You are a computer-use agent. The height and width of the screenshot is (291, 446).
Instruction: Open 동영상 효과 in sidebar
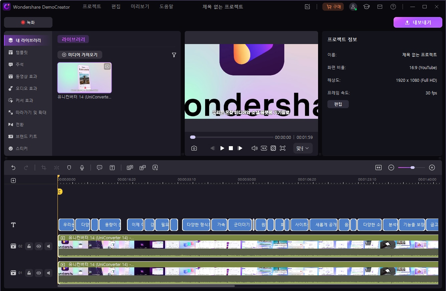pos(28,76)
